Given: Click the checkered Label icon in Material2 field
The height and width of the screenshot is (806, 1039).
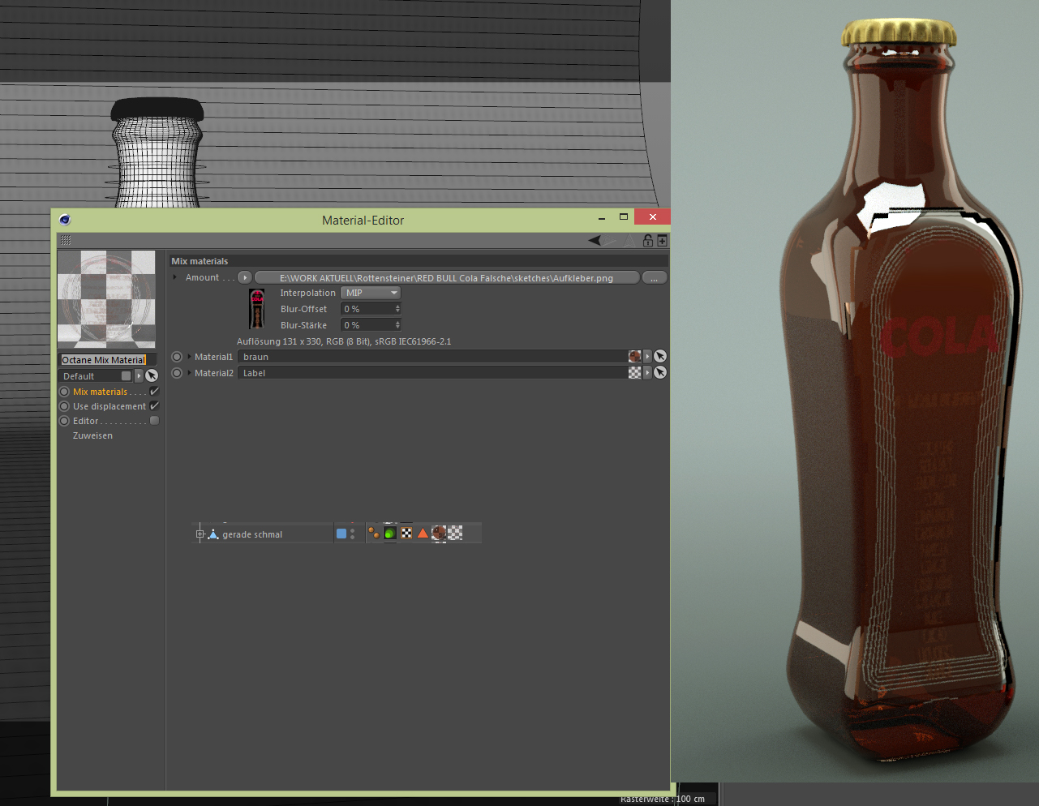Looking at the screenshot, I should pyautogui.click(x=634, y=372).
